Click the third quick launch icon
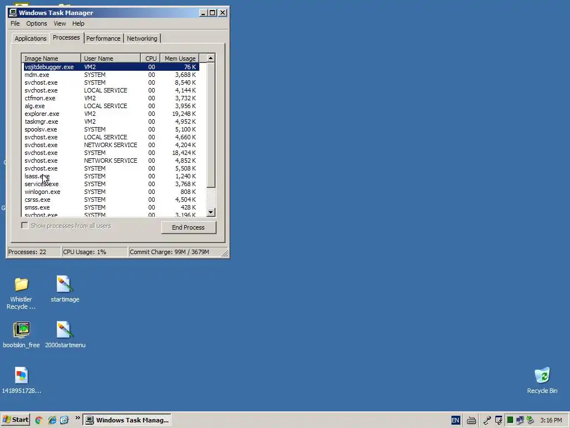570x428 pixels. point(65,420)
